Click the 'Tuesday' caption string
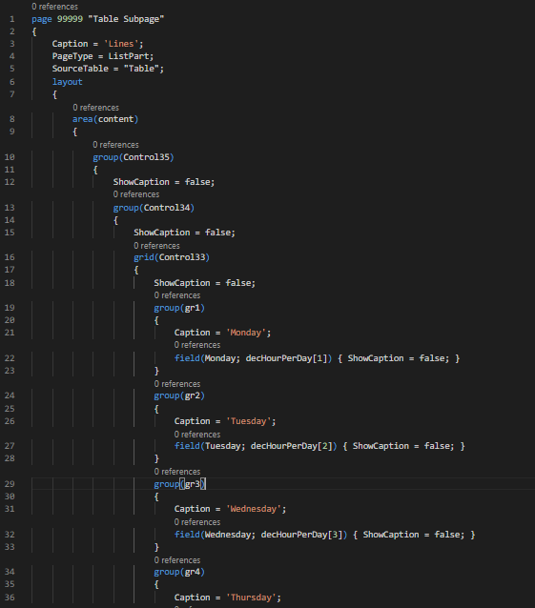 [249, 421]
